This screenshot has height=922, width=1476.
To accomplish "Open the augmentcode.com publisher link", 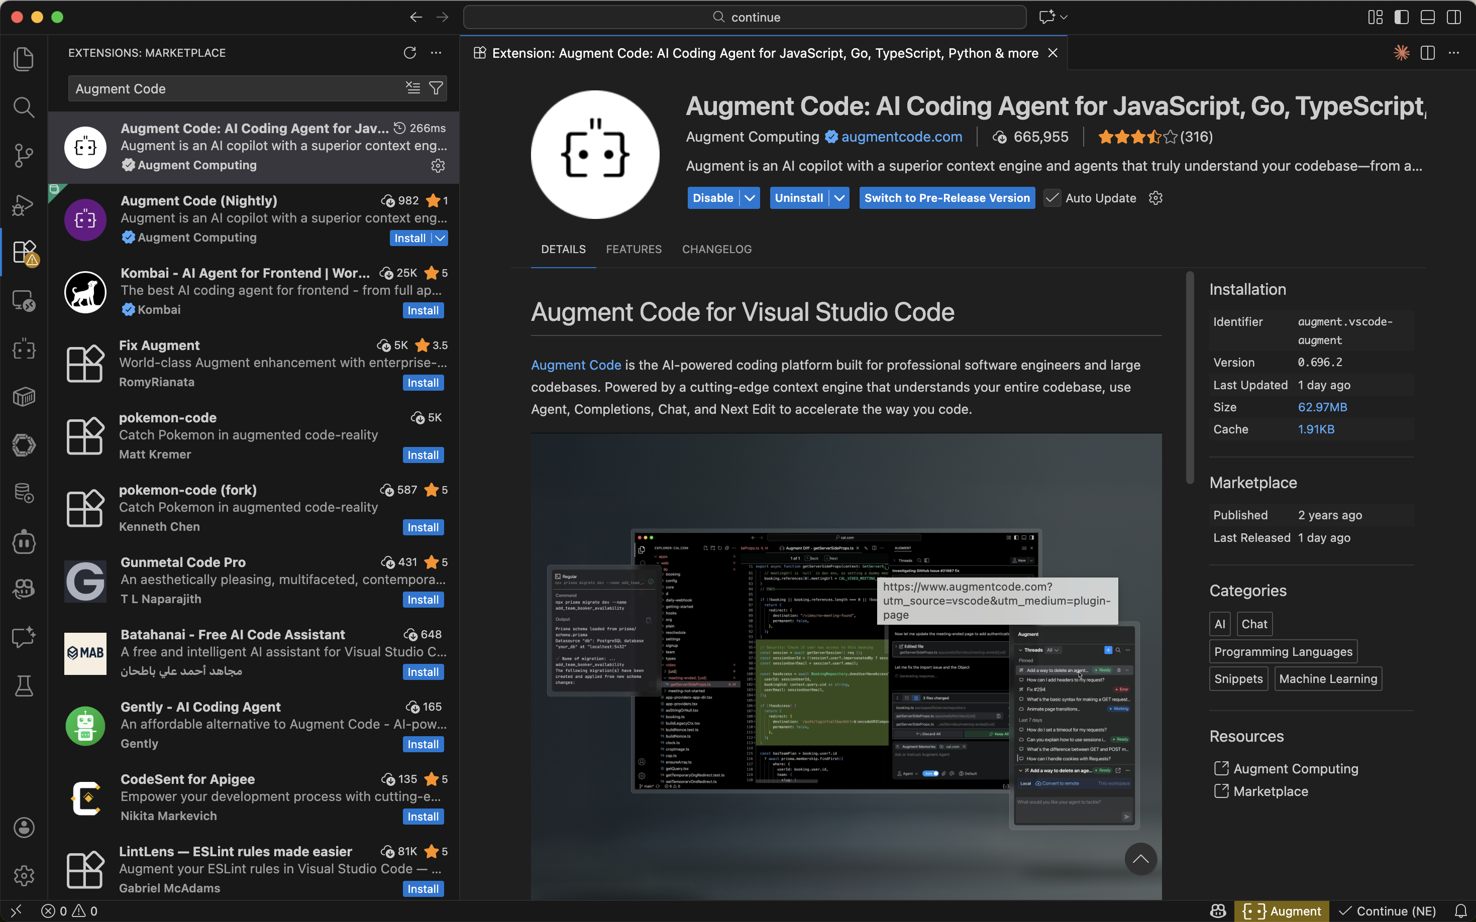I will pyautogui.click(x=901, y=137).
